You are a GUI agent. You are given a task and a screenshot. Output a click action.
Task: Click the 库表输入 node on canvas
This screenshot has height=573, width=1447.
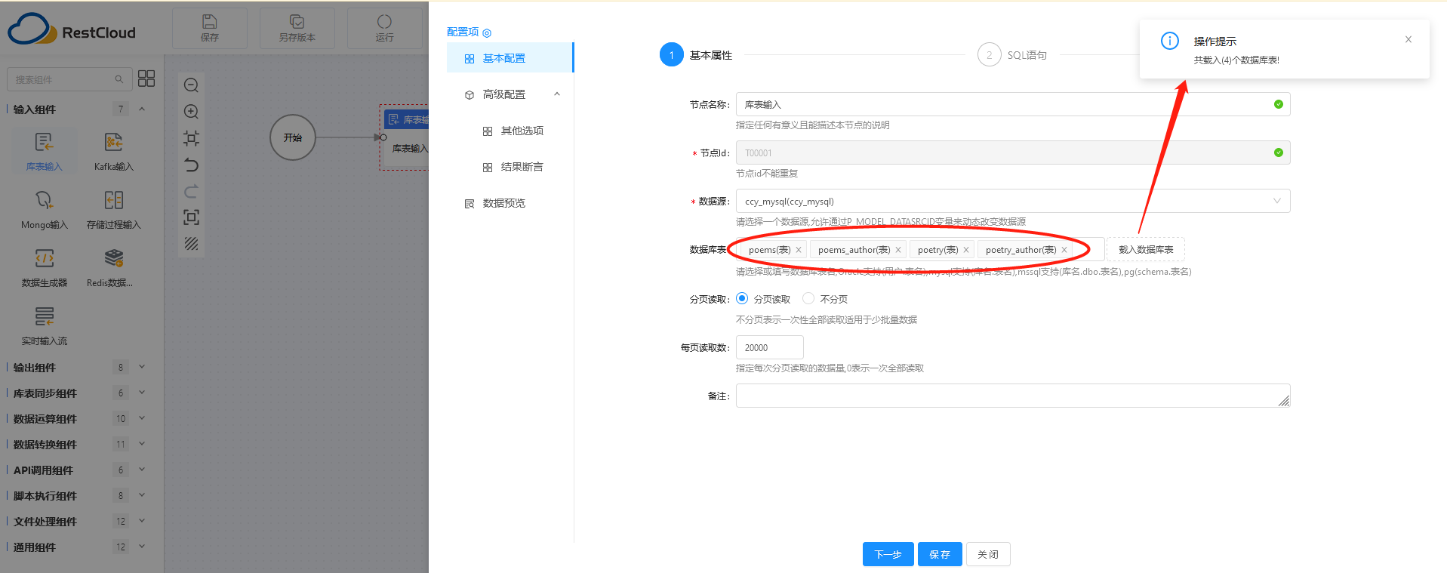pos(405,137)
